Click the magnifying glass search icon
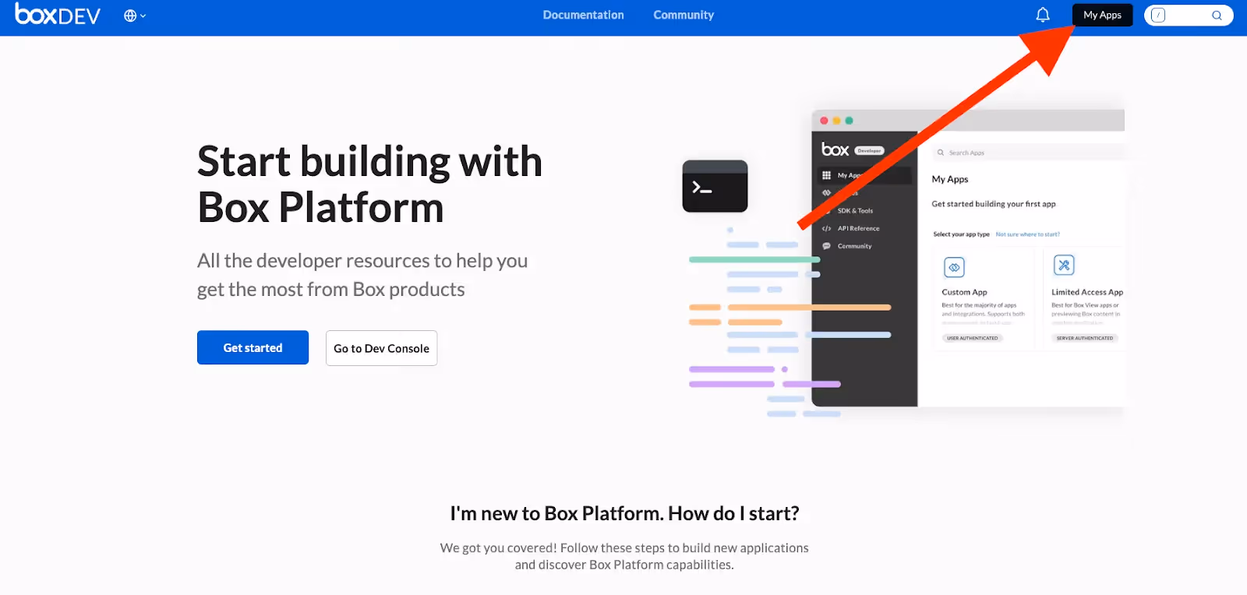Image resolution: width=1247 pixels, height=595 pixels. click(x=1217, y=16)
